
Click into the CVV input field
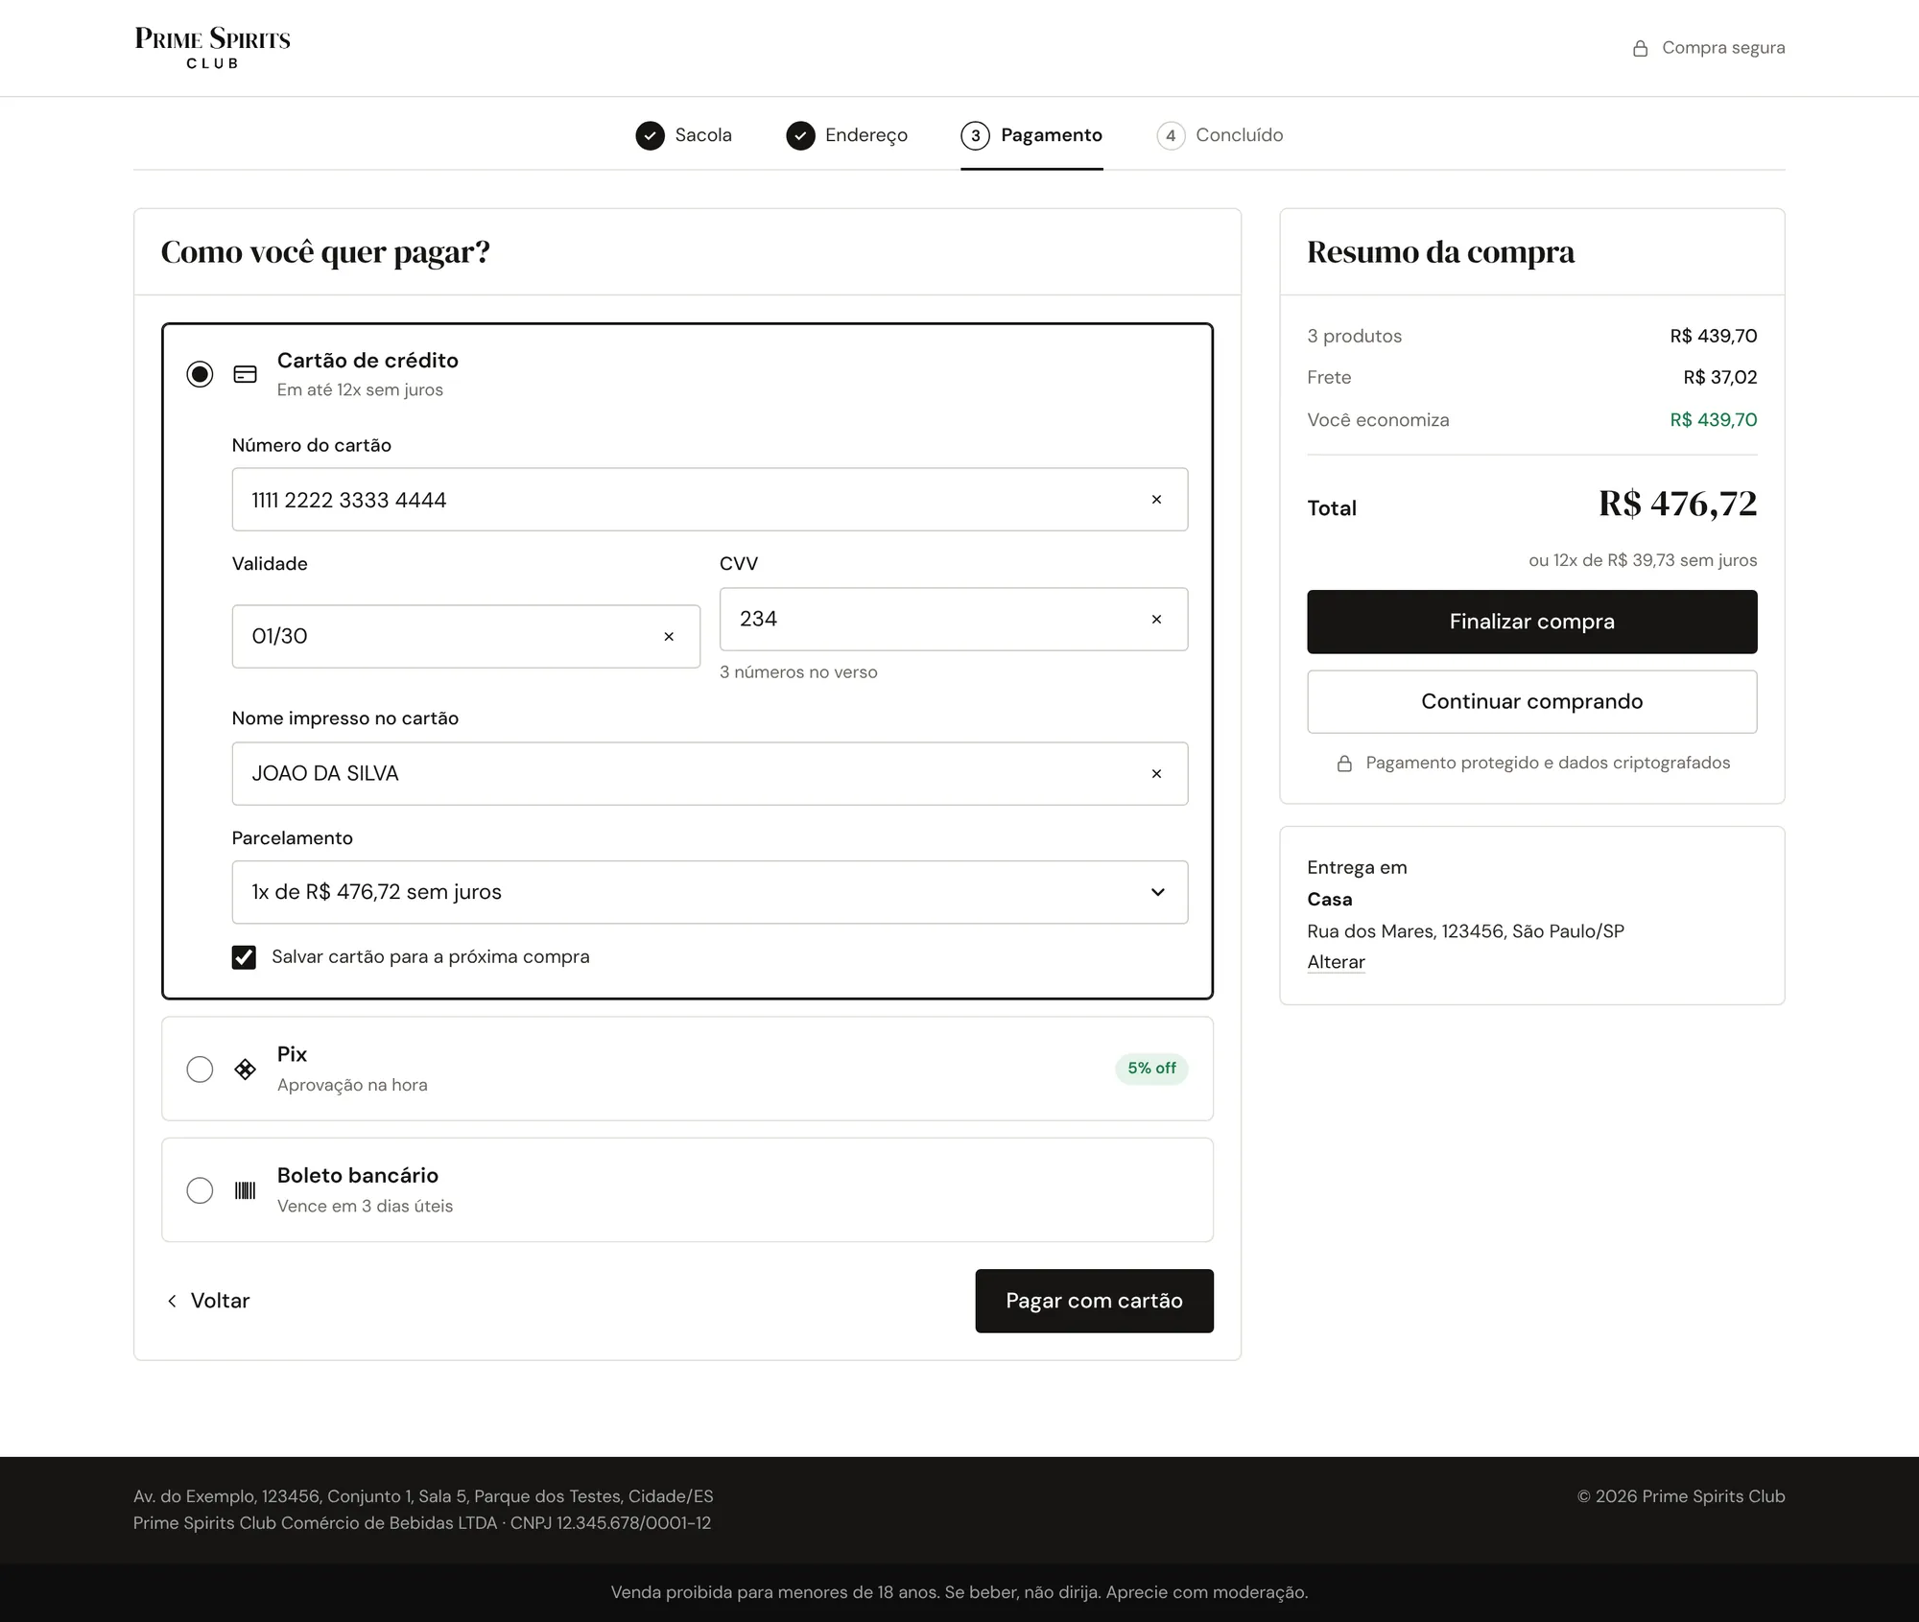(953, 620)
